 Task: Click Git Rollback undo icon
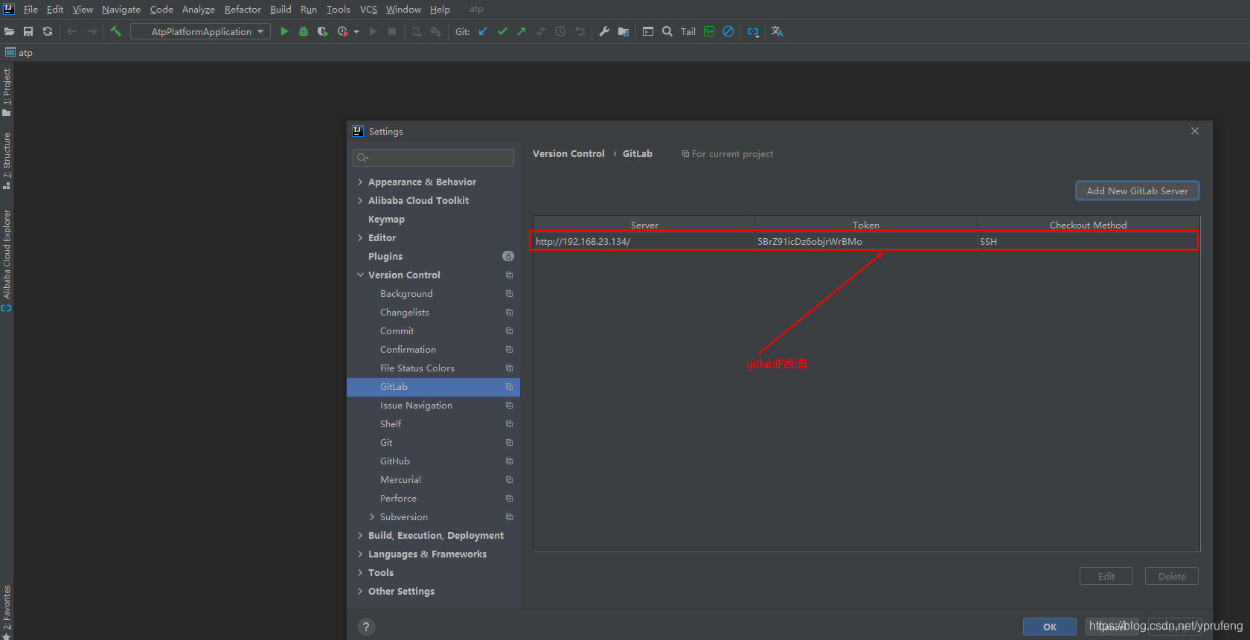(x=580, y=31)
